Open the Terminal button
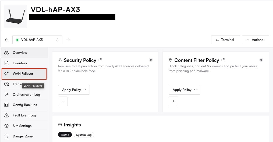Screen dimensions: 273x142 [x=225, y=40]
